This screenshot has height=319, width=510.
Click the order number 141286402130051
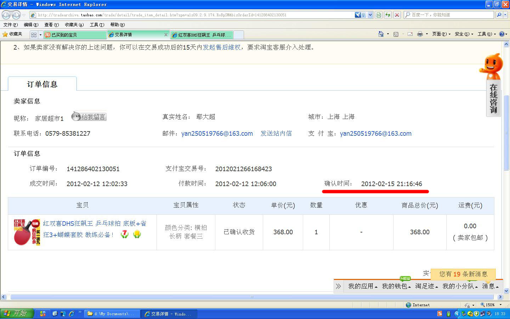93,169
